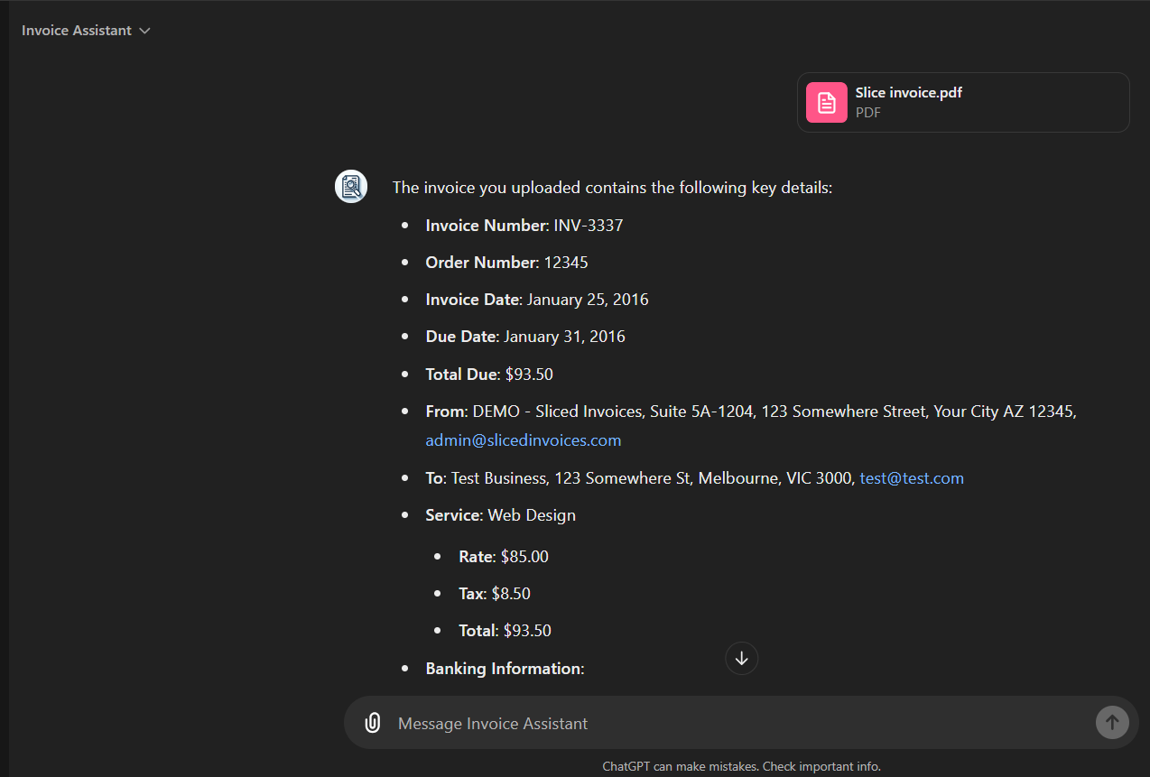The image size is (1150, 777).
Task: Click the Total Due $93.50 line
Action: coord(489,375)
